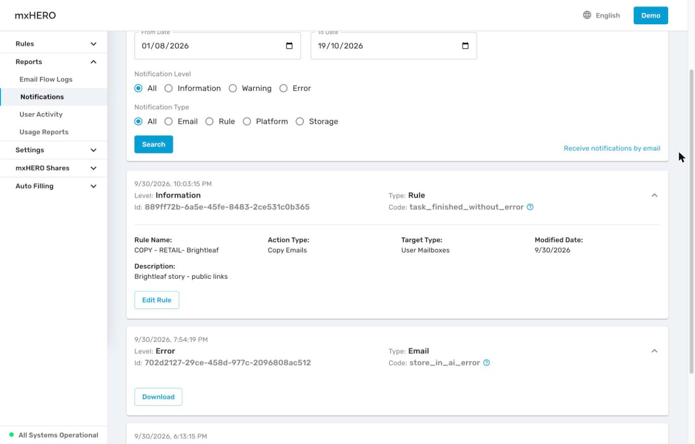Expand mxHERO Shares sidebar section

pyautogui.click(x=53, y=168)
